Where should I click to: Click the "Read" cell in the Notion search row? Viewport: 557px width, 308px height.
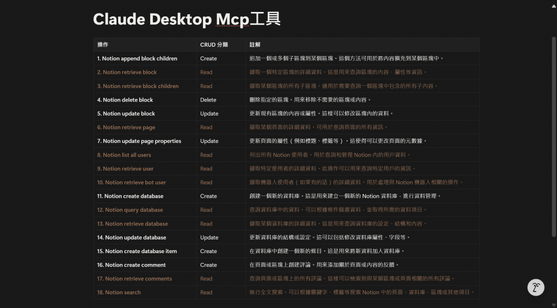click(x=221, y=292)
